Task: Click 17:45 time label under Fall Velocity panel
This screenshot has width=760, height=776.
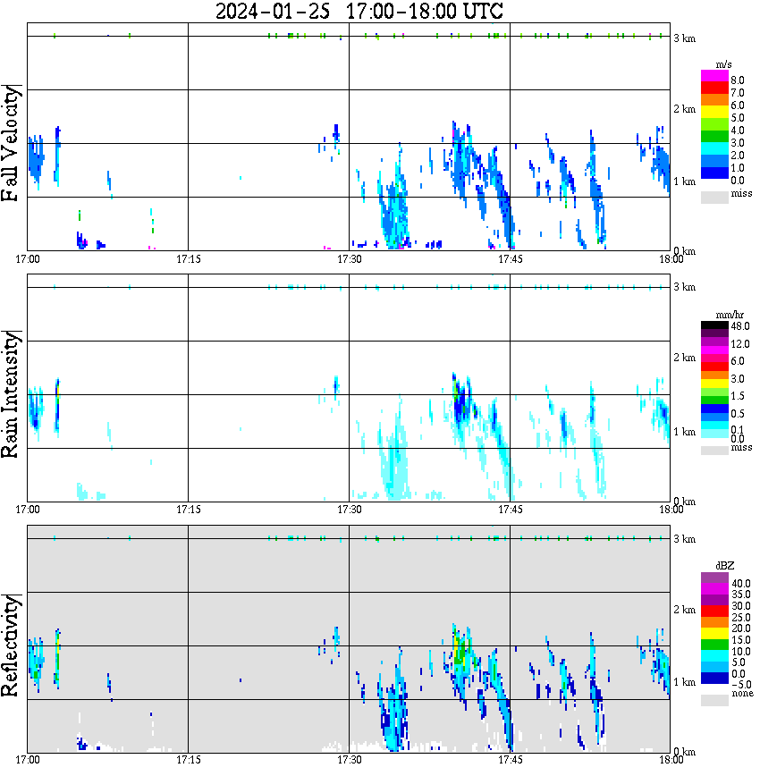Action: point(510,259)
